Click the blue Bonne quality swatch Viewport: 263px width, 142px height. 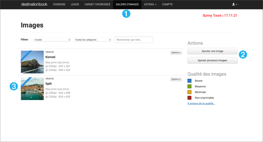(x=190, y=81)
